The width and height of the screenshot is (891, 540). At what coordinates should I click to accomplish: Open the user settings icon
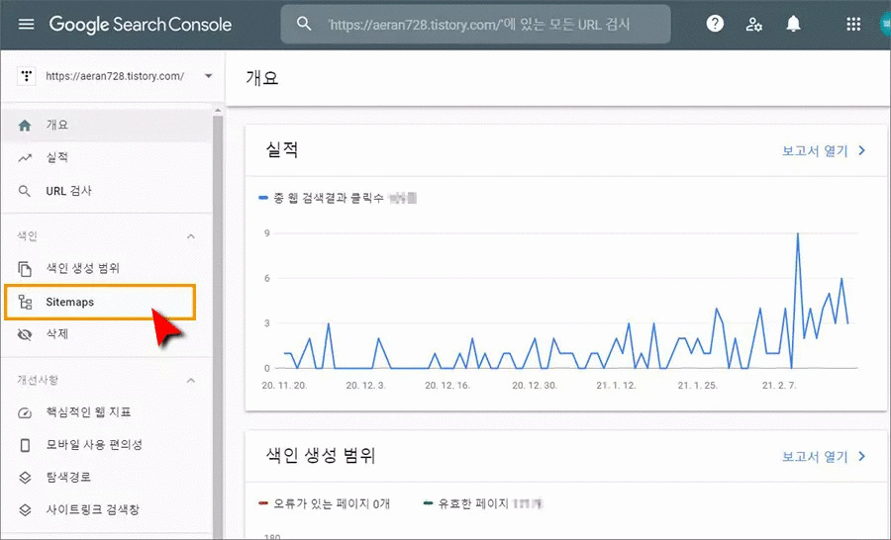753,24
